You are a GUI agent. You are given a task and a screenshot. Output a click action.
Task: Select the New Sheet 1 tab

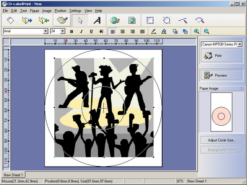click(13, 175)
